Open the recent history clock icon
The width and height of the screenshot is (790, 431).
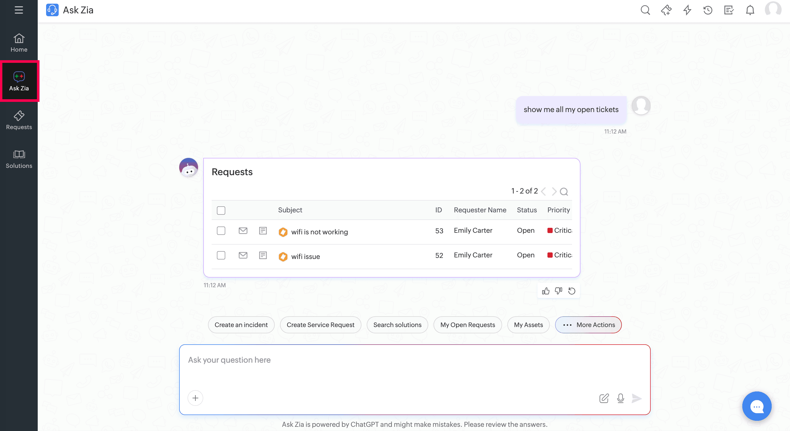click(x=708, y=10)
